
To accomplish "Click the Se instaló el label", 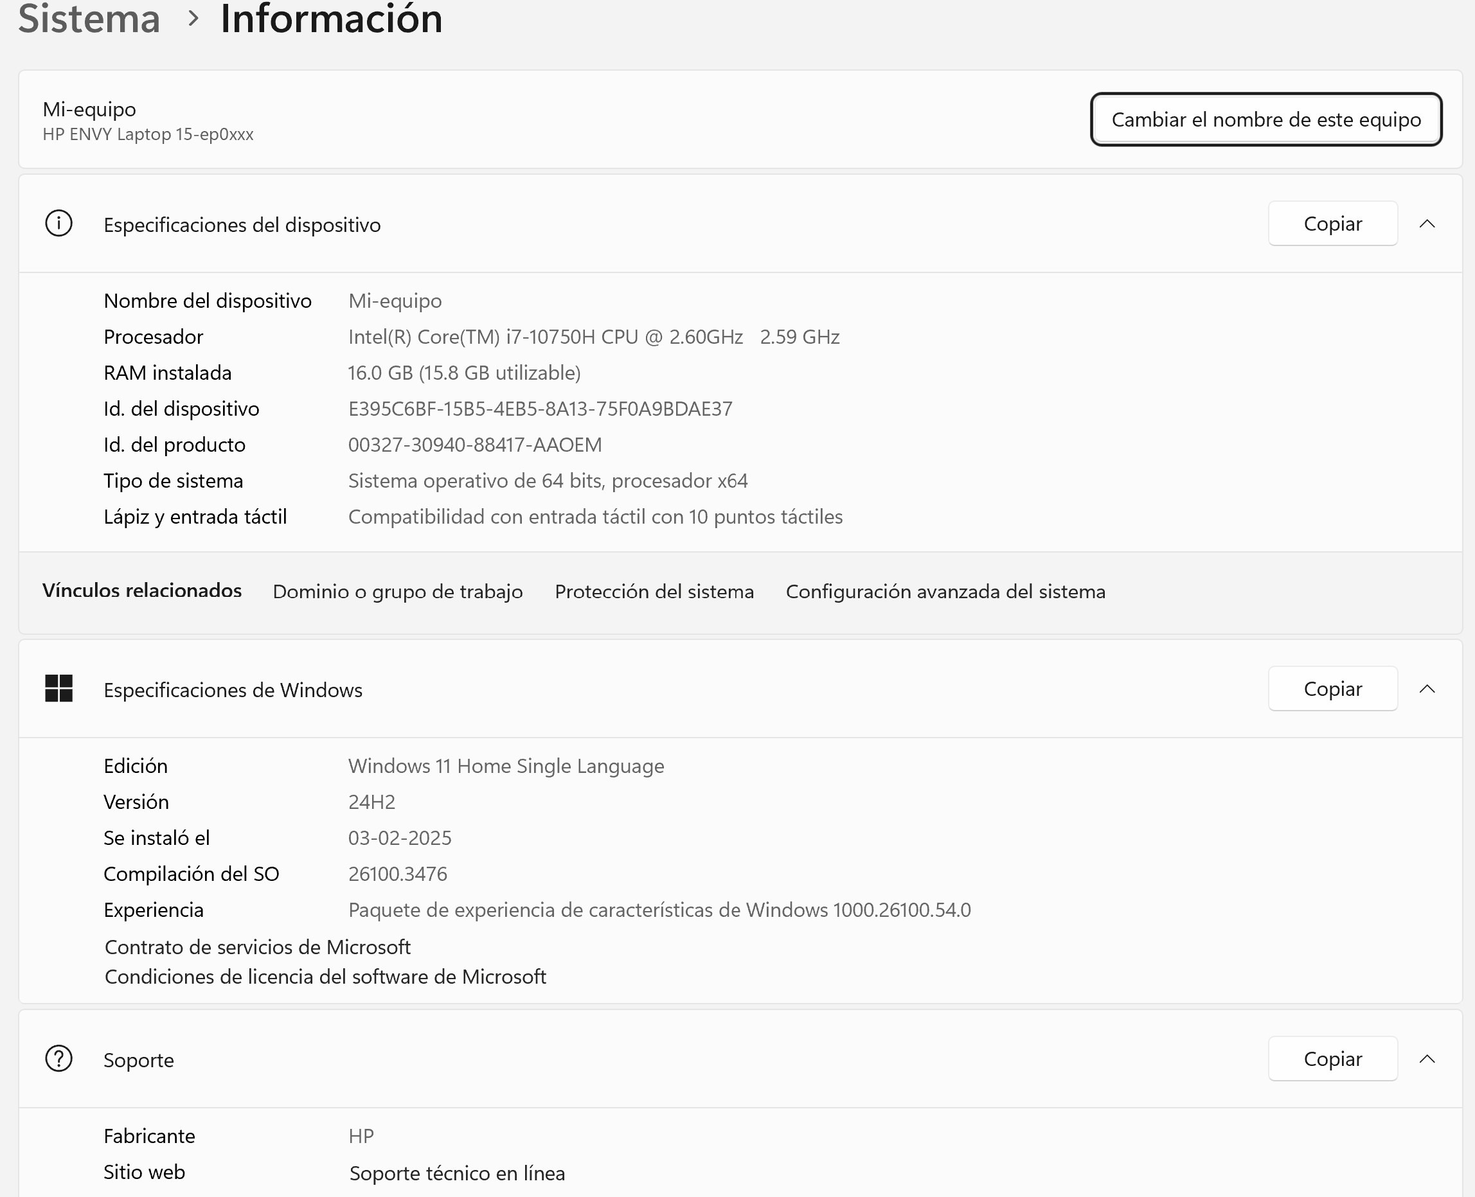I will coord(157,838).
